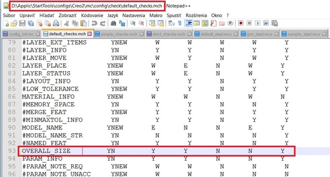This screenshot has width=330, height=177.
Task: Open the Rozšírenia menu
Action: (196, 16)
